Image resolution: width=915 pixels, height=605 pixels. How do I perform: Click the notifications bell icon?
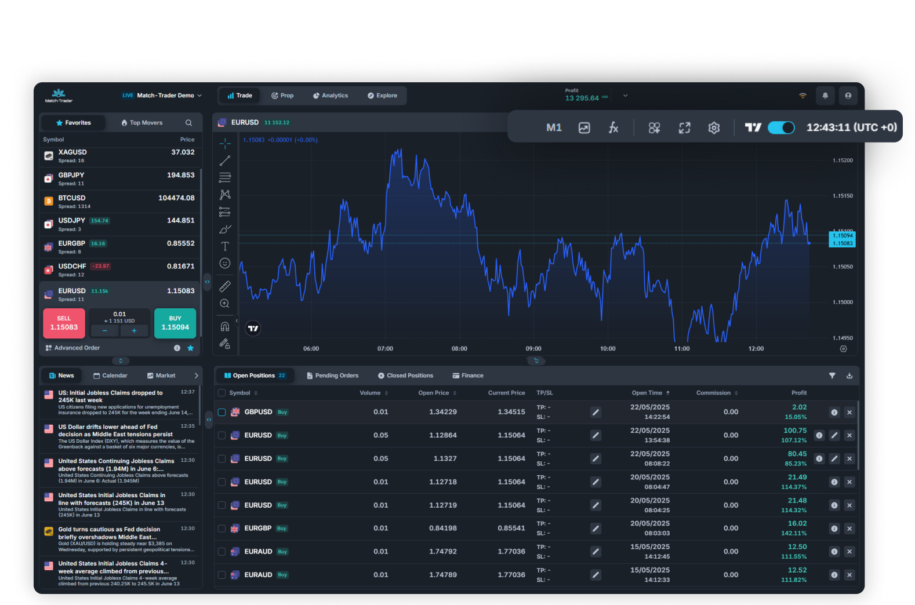(x=825, y=96)
